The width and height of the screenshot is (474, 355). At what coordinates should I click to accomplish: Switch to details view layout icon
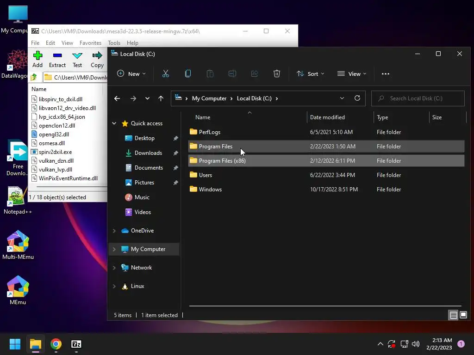pyautogui.click(x=454, y=315)
